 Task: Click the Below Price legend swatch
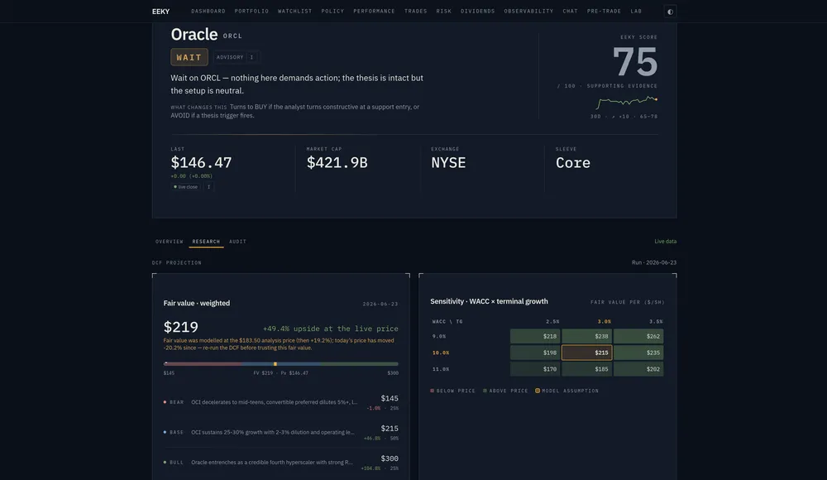tap(433, 391)
